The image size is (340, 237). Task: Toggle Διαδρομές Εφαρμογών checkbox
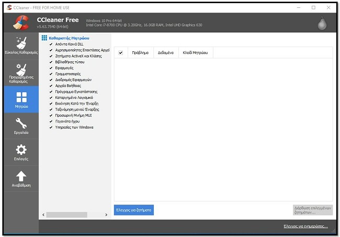51,80
